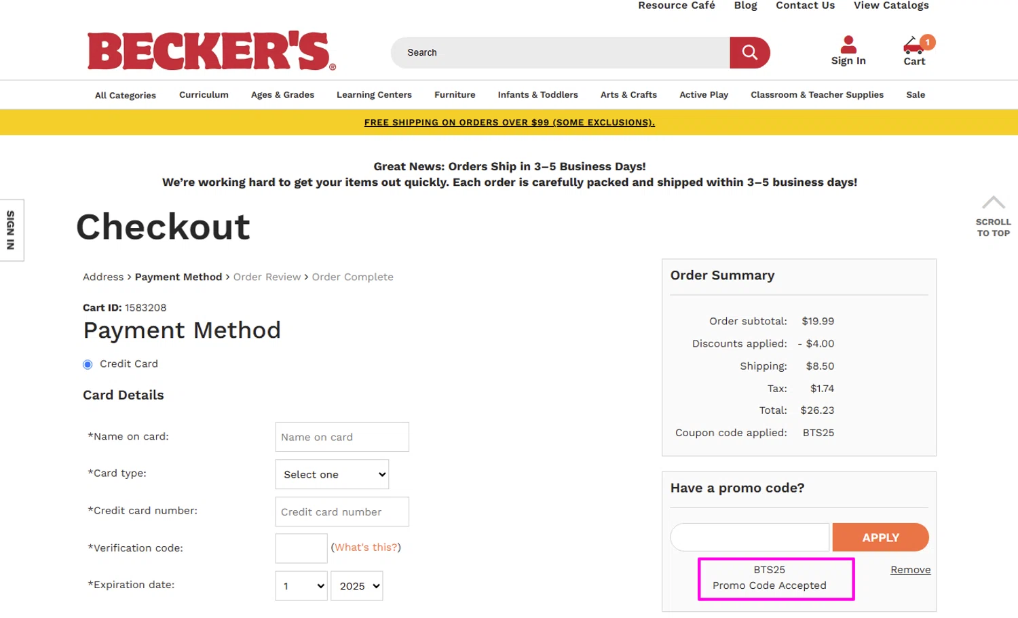Select the Credit Card radio button

tap(88, 364)
